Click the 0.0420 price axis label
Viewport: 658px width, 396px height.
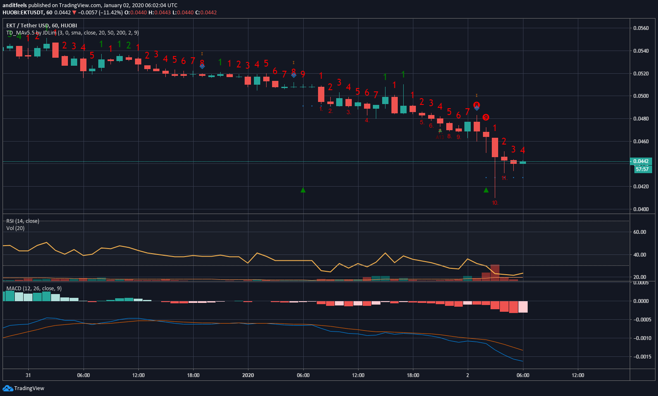[641, 187]
